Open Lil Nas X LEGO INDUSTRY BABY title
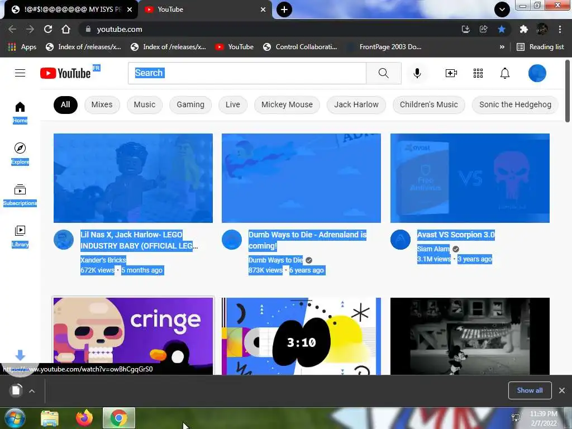 (x=139, y=240)
